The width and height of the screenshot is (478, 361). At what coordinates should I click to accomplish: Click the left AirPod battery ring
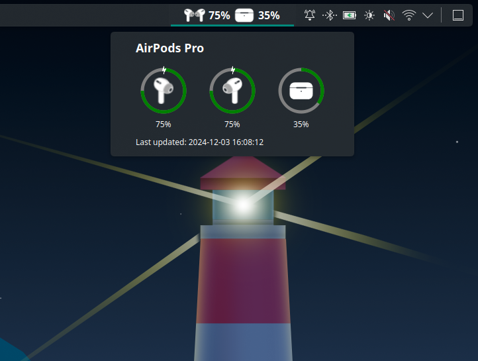[164, 91]
